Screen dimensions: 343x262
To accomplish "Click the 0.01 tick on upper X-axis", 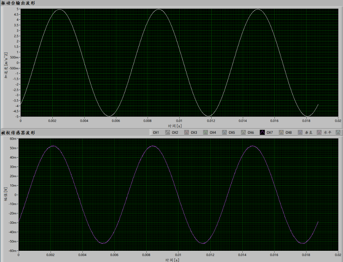I will tap(179, 121).
